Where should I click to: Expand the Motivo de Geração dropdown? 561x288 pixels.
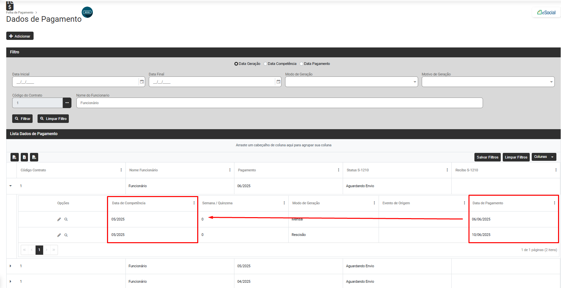[x=488, y=82]
